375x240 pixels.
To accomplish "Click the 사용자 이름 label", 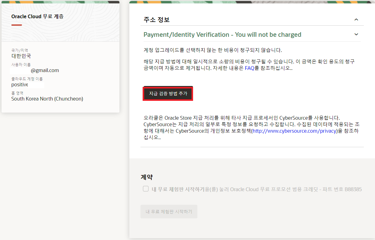I will [x=21, y=65].
